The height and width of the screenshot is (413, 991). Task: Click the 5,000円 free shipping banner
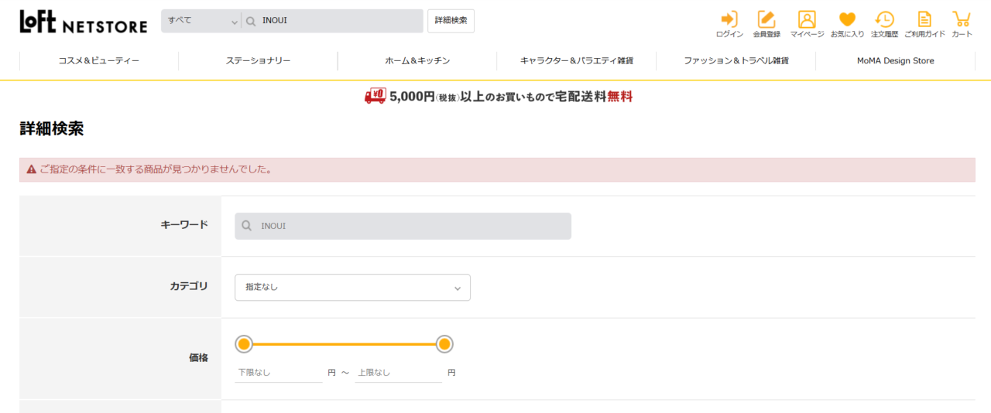(x=499, y=97)
